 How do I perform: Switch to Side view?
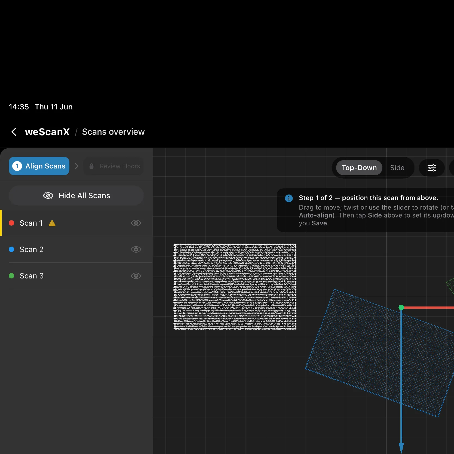[x=397, y=168]
